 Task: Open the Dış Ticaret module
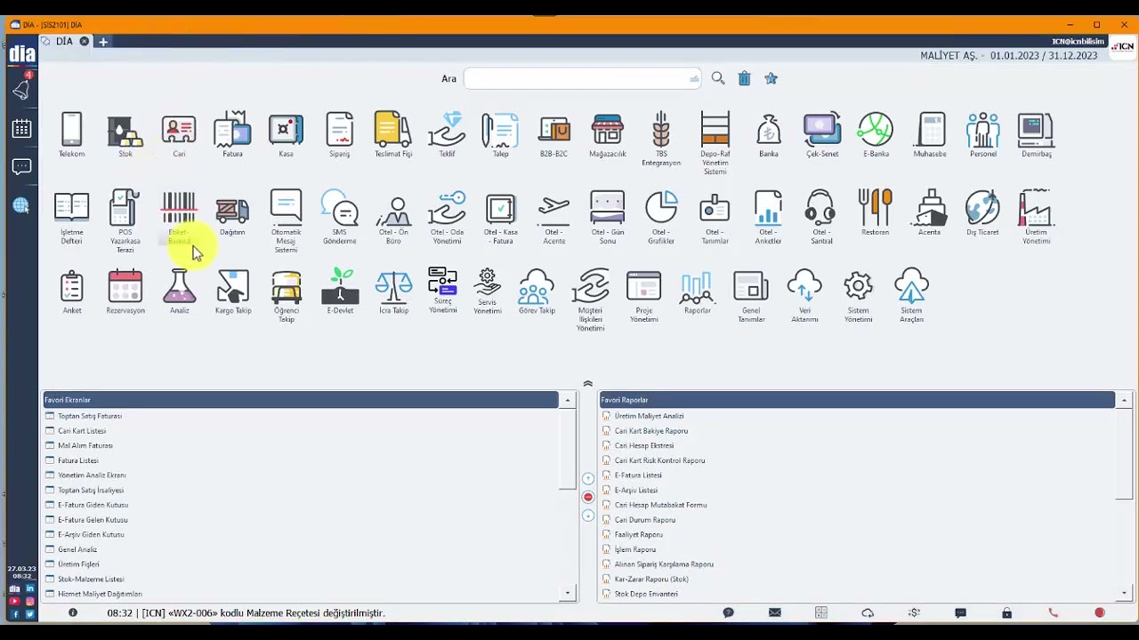[x=982, y=213]
